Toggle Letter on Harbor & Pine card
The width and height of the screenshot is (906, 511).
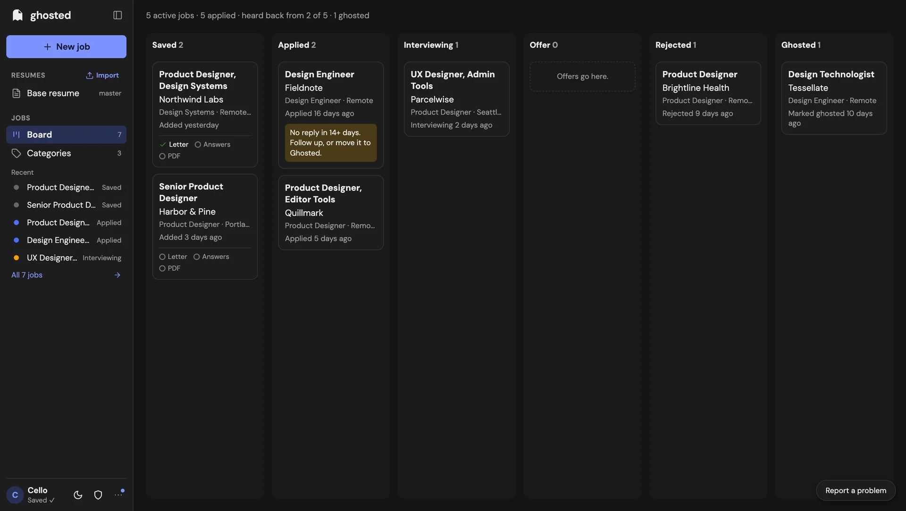tap(173, 256)
